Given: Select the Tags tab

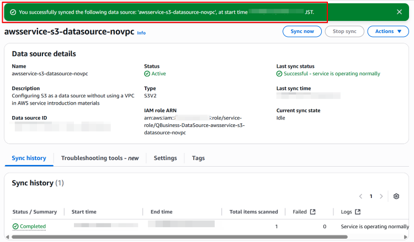Looking at the screenshot, I should pos(198,158).
